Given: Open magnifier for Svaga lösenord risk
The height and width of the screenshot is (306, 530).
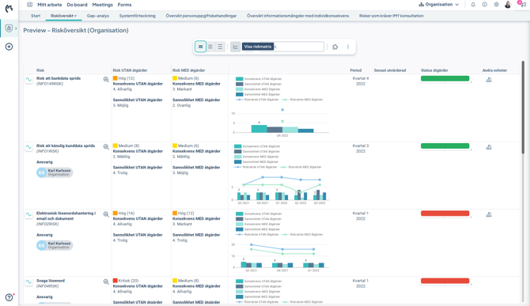Looking at the screenshot, I should click(x=106, y=282).
